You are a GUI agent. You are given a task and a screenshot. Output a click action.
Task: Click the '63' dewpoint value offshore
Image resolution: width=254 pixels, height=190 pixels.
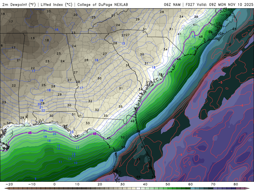(x=234, y=29)
